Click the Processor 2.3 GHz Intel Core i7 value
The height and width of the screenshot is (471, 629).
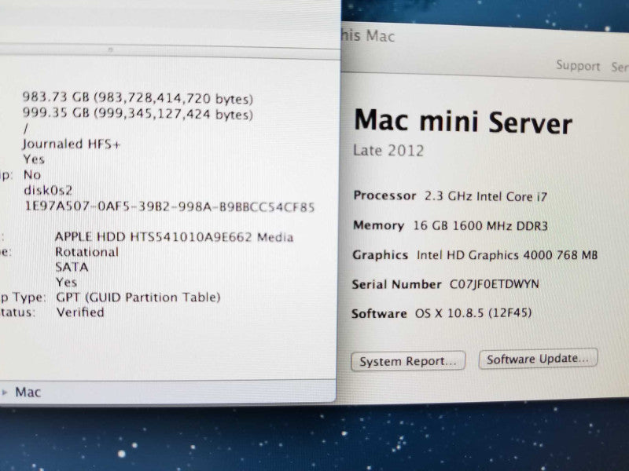[x=486, y=196]
